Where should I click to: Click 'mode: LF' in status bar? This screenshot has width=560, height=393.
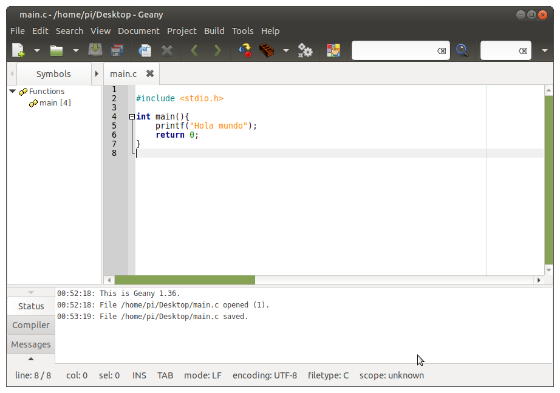[203, 375]
